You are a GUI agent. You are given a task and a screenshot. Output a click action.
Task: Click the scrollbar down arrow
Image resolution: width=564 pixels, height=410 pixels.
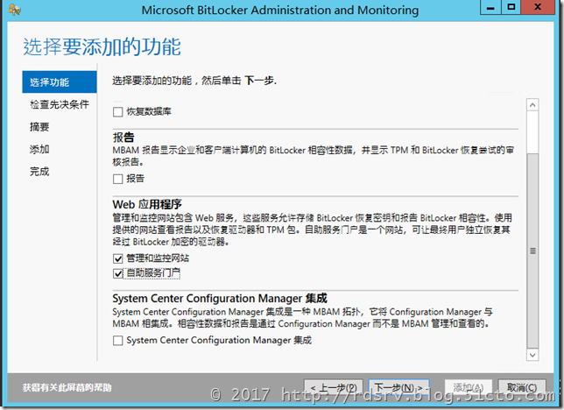click(532, 355)
